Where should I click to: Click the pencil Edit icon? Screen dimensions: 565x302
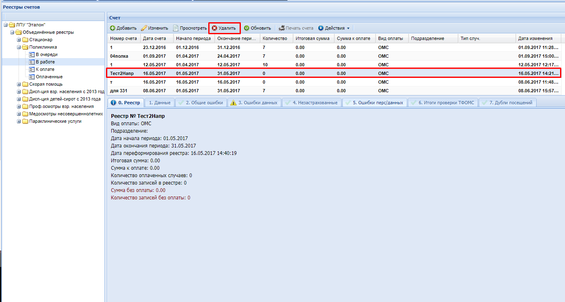144,28
